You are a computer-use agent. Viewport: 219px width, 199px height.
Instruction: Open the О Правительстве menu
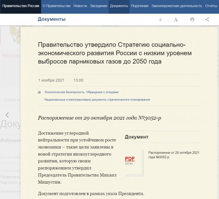[x=56, y=6]
